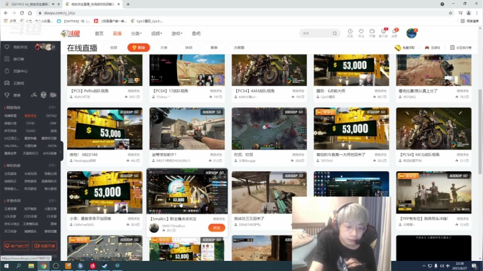Open the 6点前大师 stream title
Image resolution: width=483 pixels, height=271 pixels.
[331, 91]
